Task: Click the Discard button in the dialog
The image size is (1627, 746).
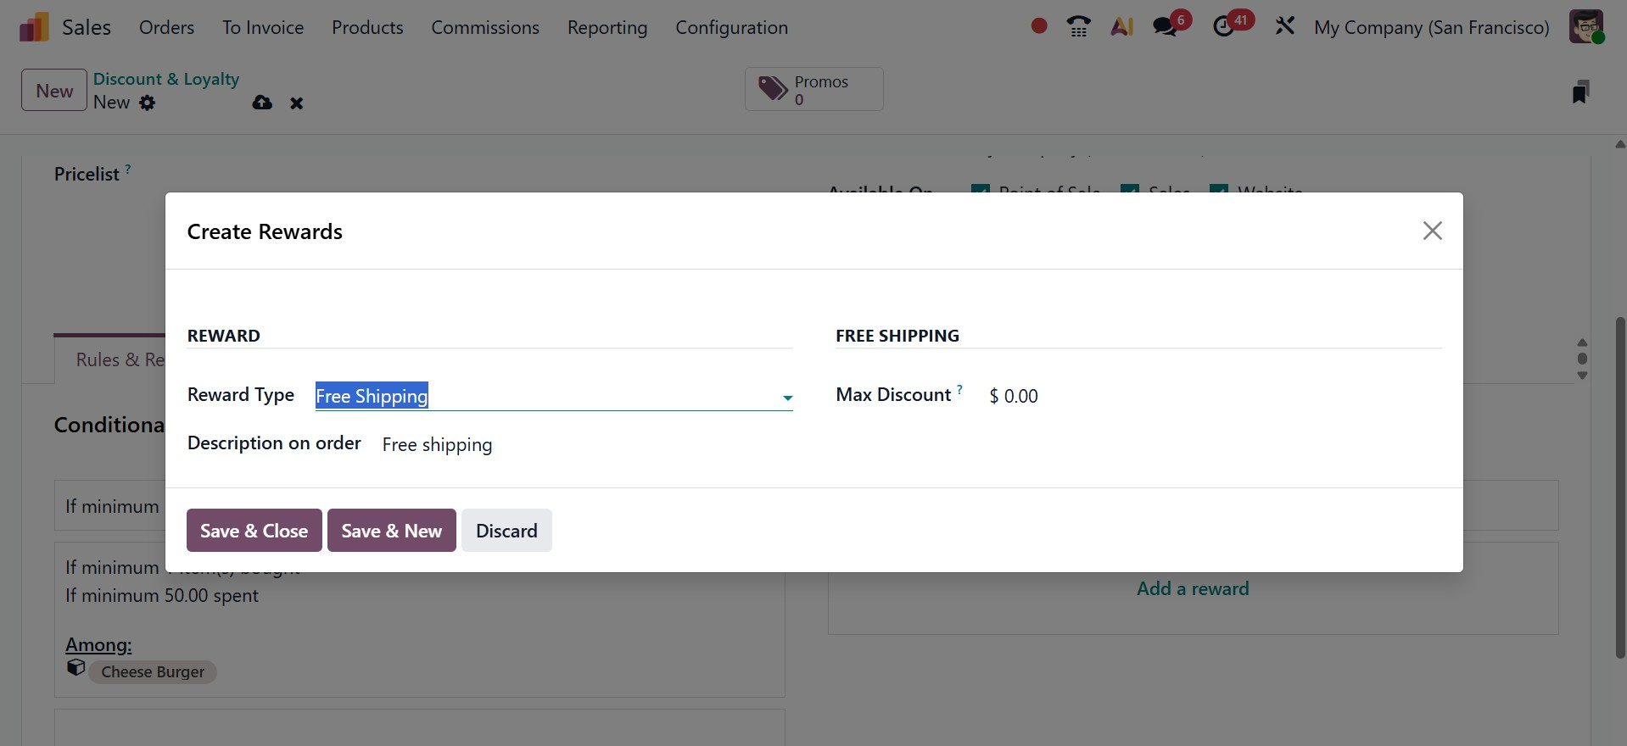Action: coord(506,531)
